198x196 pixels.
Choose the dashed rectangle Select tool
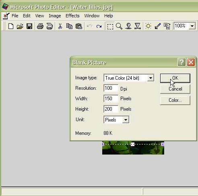coord(110,27)
